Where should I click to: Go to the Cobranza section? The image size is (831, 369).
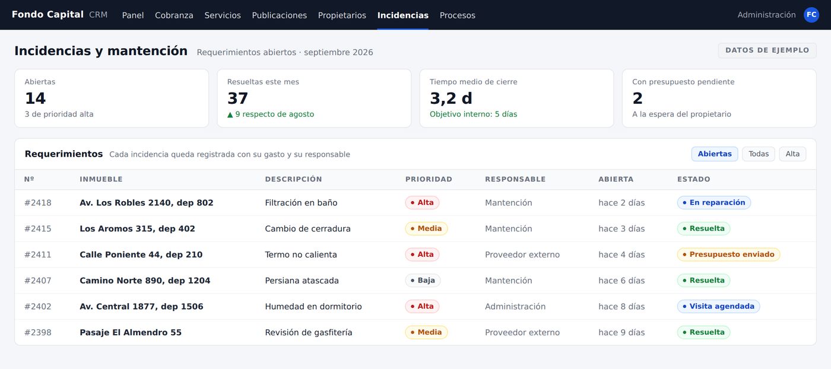[174, 15]
